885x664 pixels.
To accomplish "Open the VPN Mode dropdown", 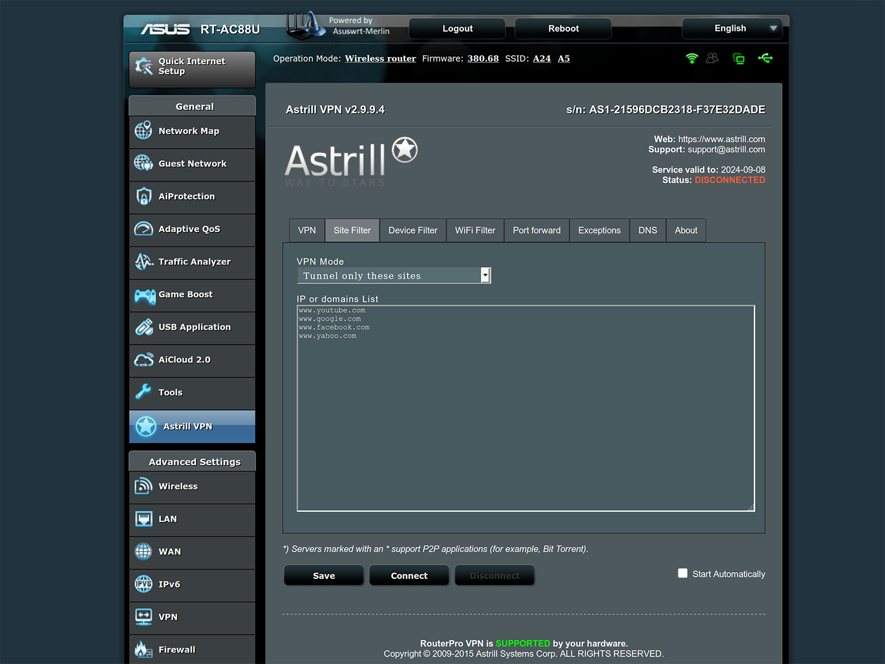I will pyautogui.click(x=394, y=276).
